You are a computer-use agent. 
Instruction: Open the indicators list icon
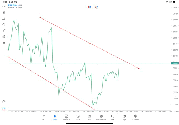4,19
